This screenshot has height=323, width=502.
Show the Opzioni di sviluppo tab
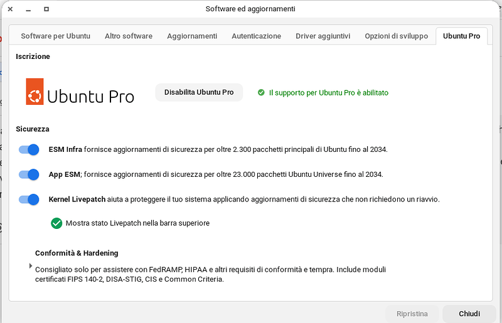tap(397, 36)
